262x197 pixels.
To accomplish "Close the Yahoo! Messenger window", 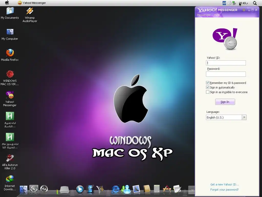I will tap(256, 10).
